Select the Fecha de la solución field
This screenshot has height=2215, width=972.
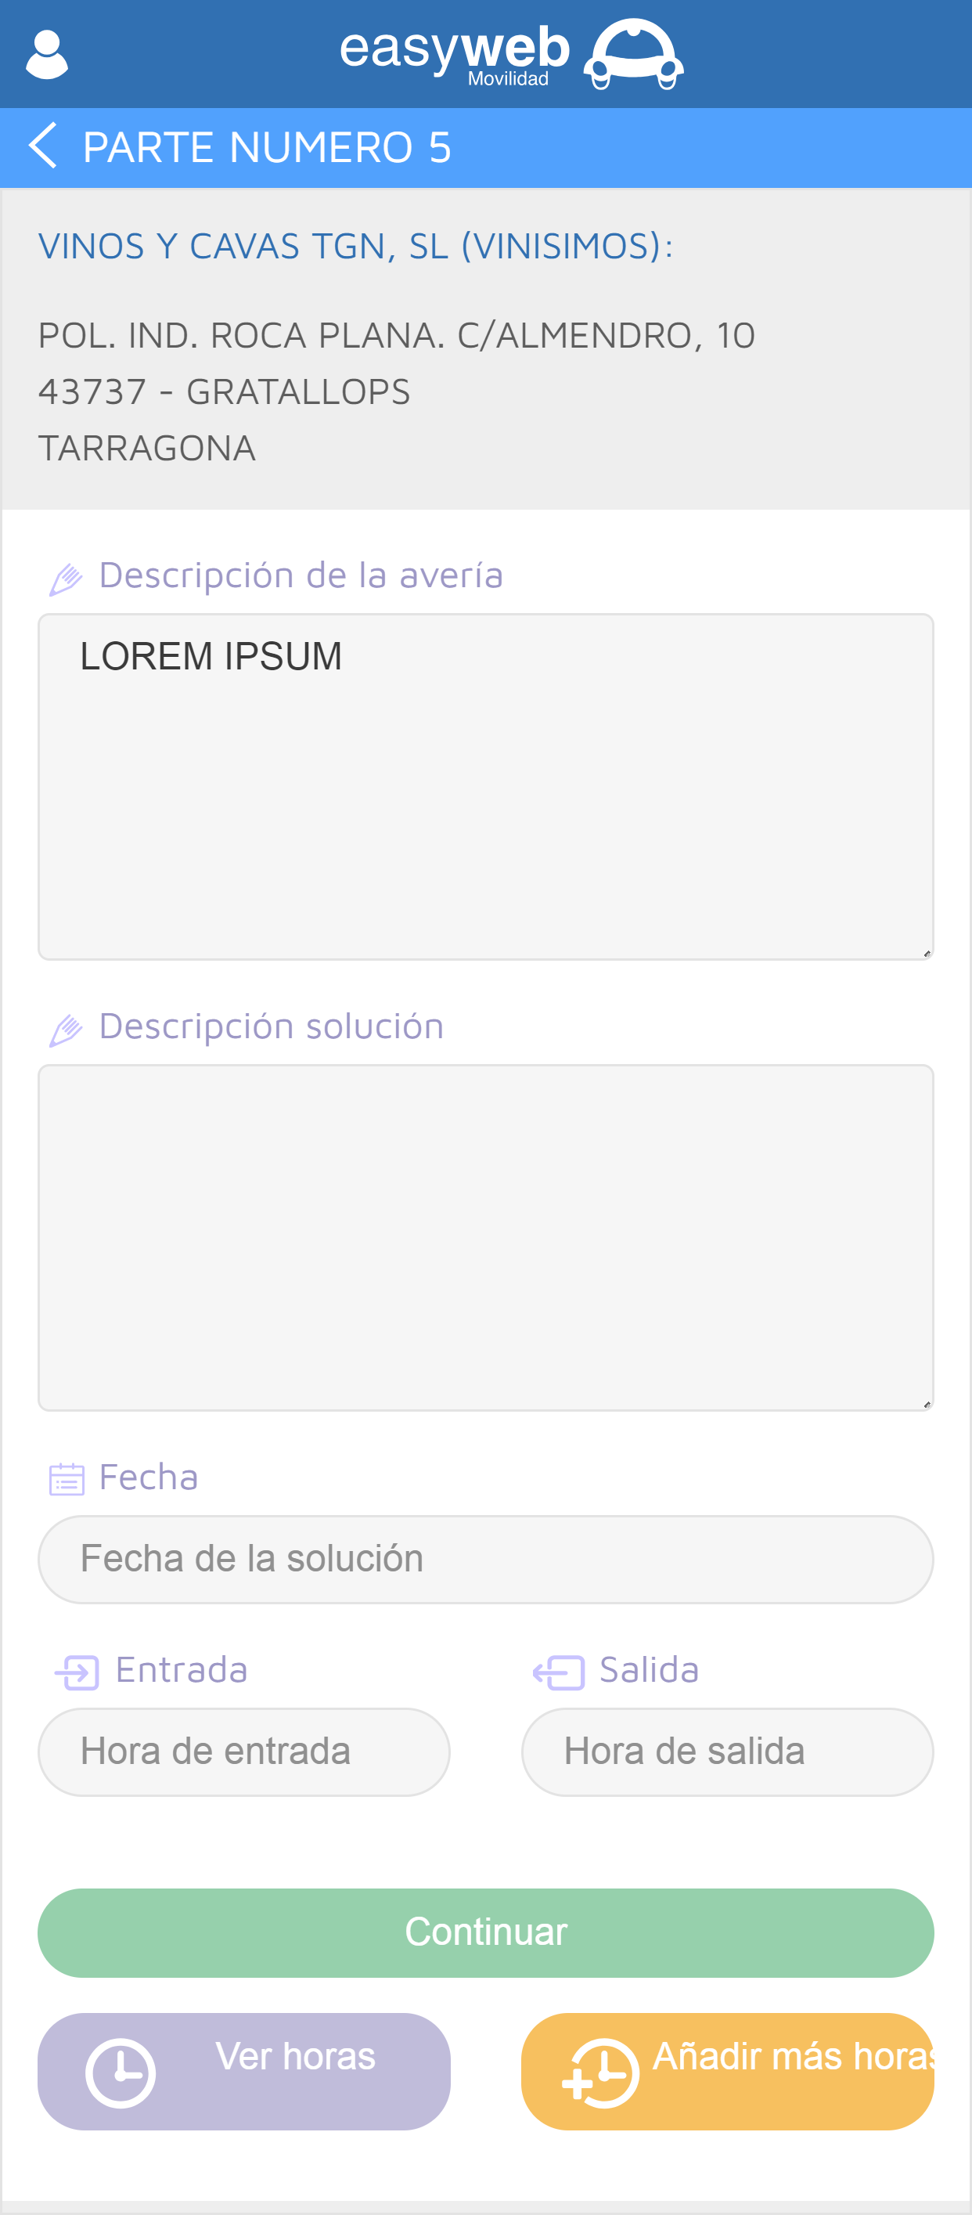pos(485,1559)
